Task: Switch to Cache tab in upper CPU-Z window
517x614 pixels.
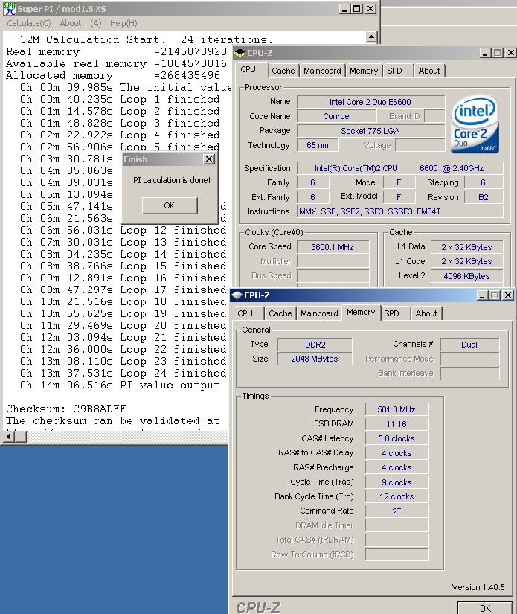Action: 283,71
